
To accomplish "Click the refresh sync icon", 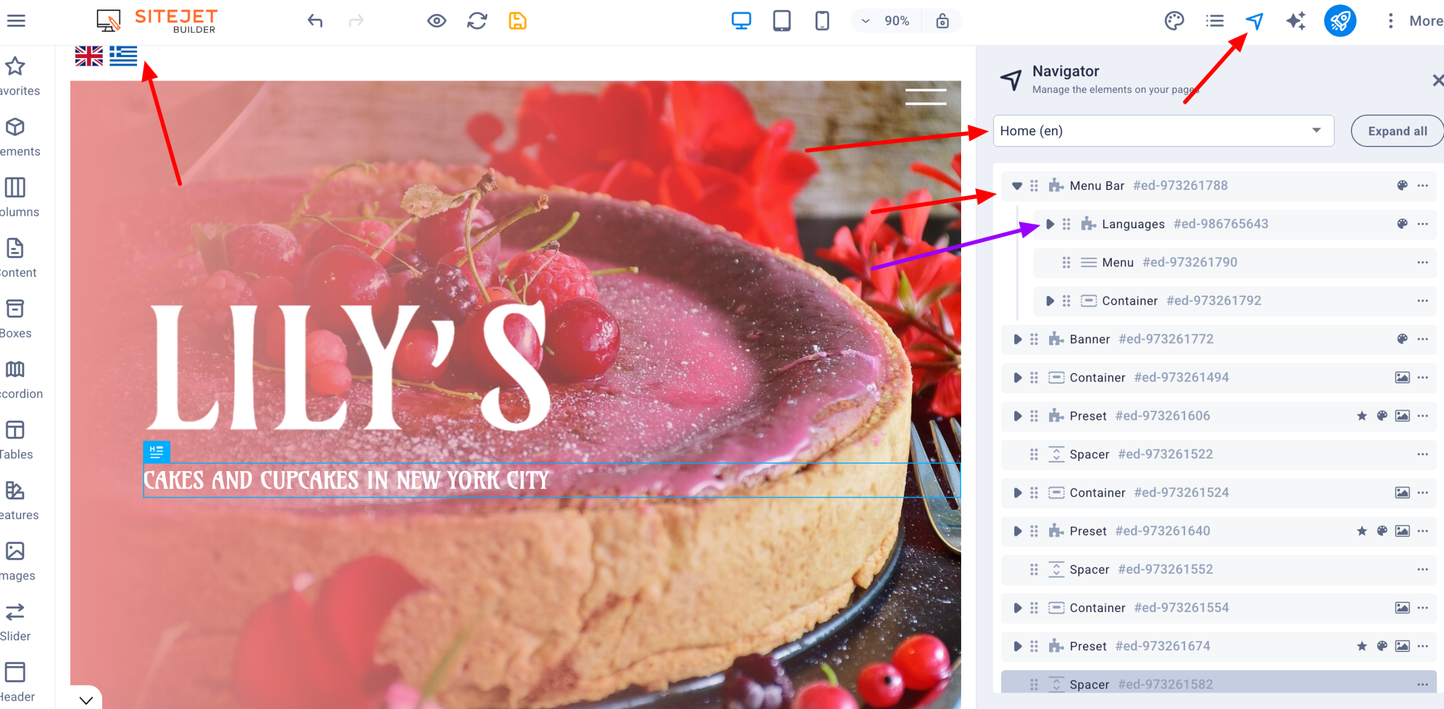I will (x=477, y=21).
